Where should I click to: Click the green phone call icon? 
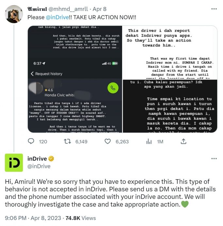112,88
